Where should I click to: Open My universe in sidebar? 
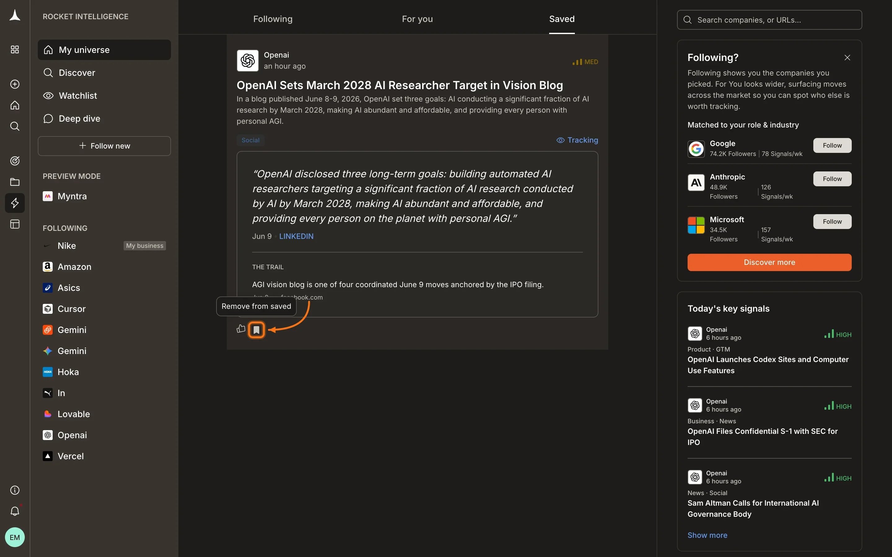[104, 50]
